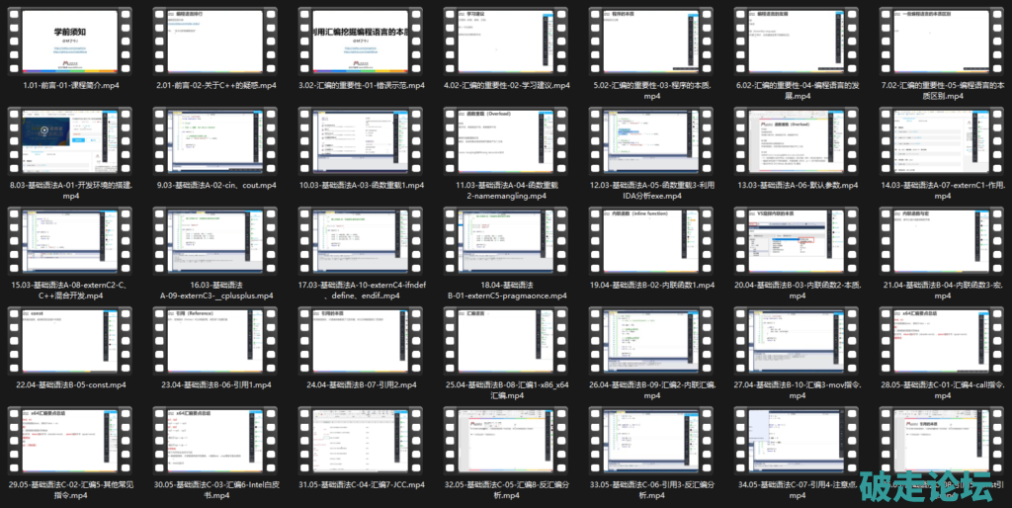Pick the 8.03-基础语法A-01-开发环境的搭建.mp4 video

[x=69, y=139]
